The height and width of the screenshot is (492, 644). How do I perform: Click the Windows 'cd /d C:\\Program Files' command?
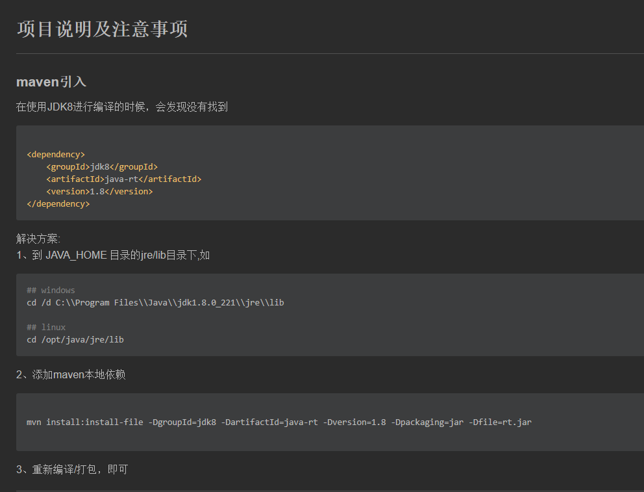coord(155,302)
